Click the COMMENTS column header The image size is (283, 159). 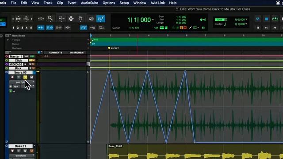point(56,53)
